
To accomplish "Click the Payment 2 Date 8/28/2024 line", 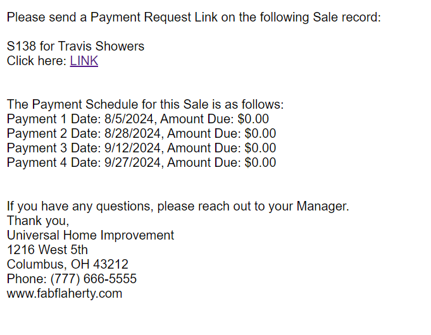I will click(x=141, y=133).
